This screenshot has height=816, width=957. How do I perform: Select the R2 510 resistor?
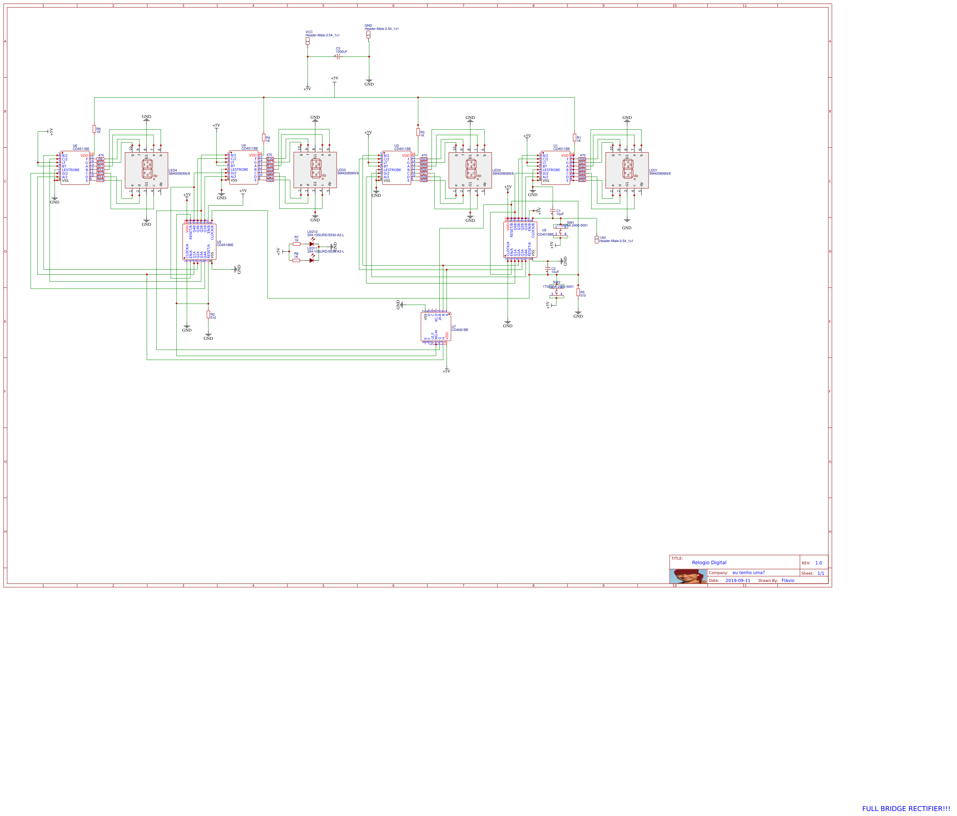(208, 314)
